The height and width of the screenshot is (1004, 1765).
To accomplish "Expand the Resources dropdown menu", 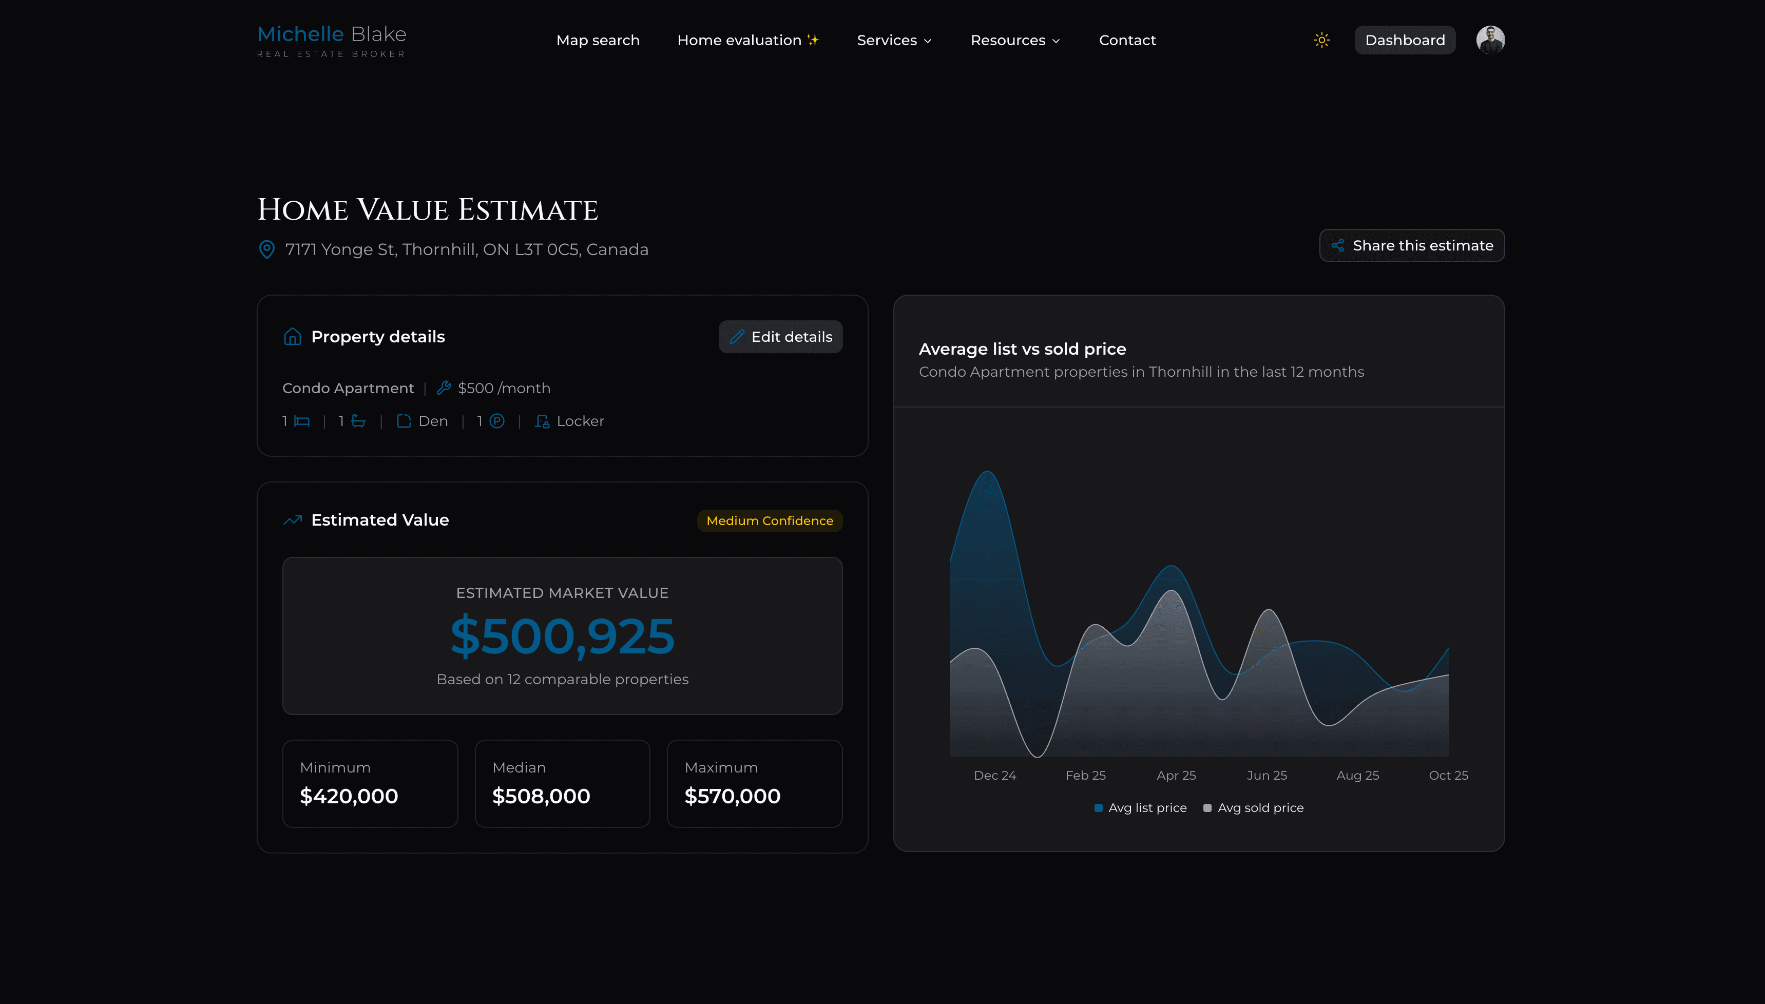I will pyautogui.click(x=1014, y=40).
